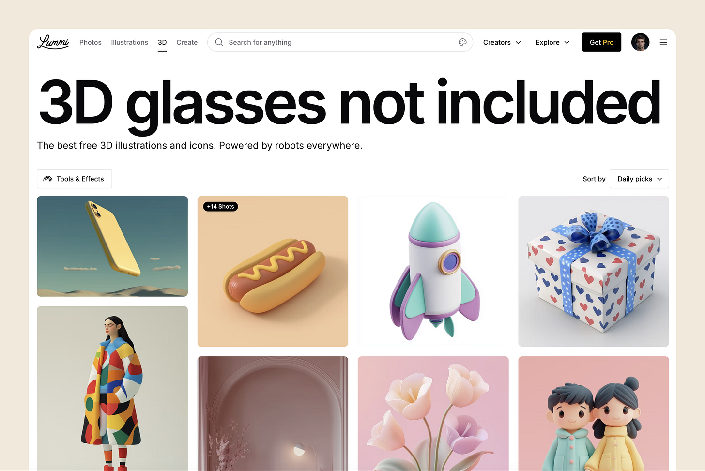This screenshot has height=471, width=705.
Task: Select the gift box thumbnail
Action: coord(594,271)
